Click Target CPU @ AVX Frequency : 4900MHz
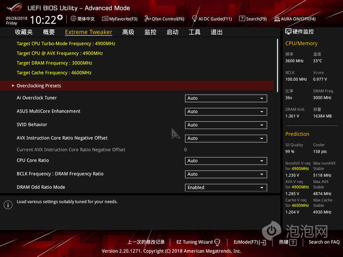Screen dimensions: 343x257 60,53
